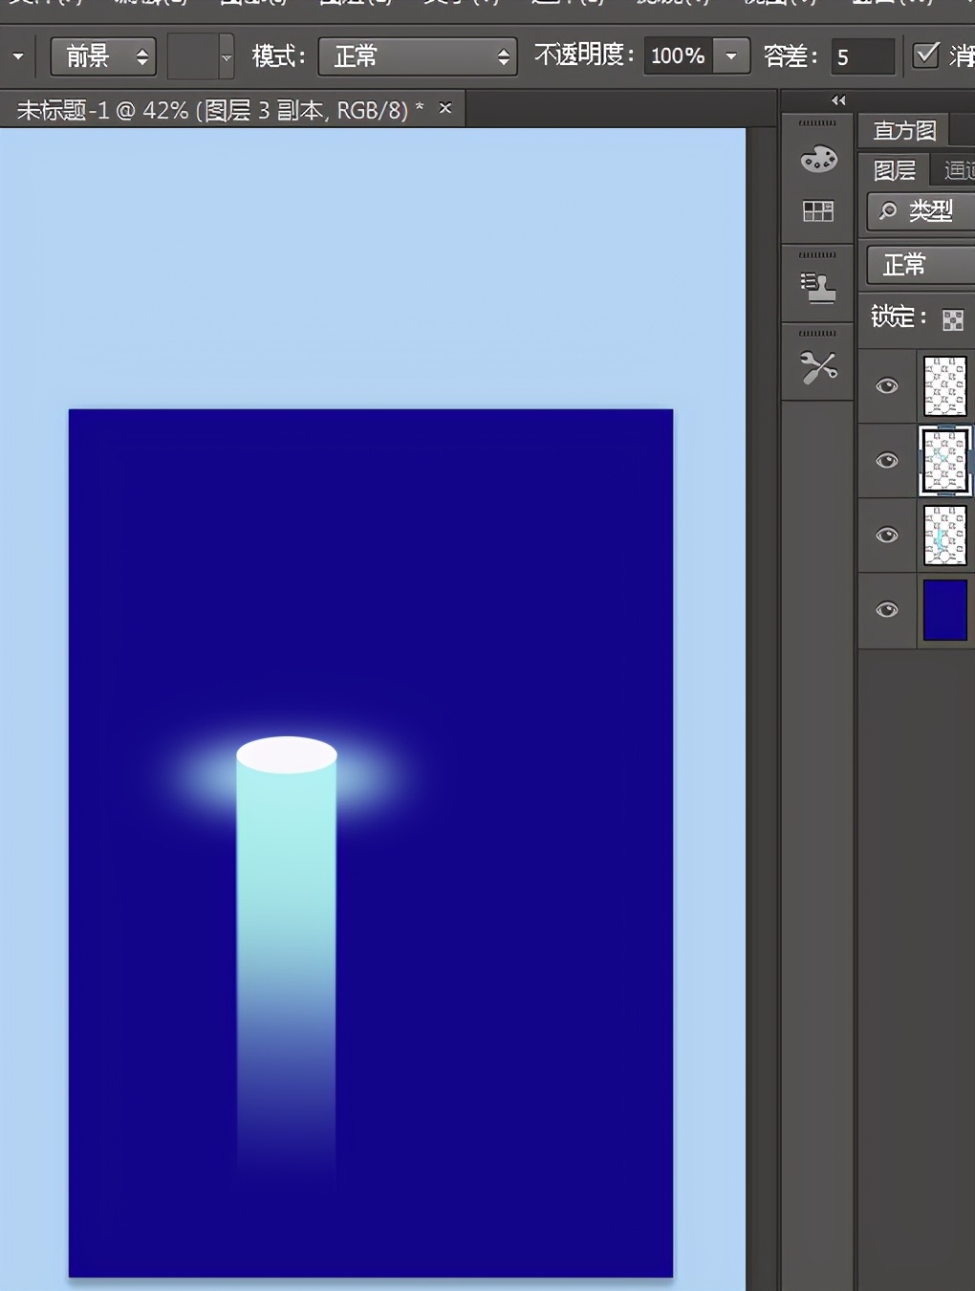
Task: Open the 前景 fill source dropdown
Action: 103,56
